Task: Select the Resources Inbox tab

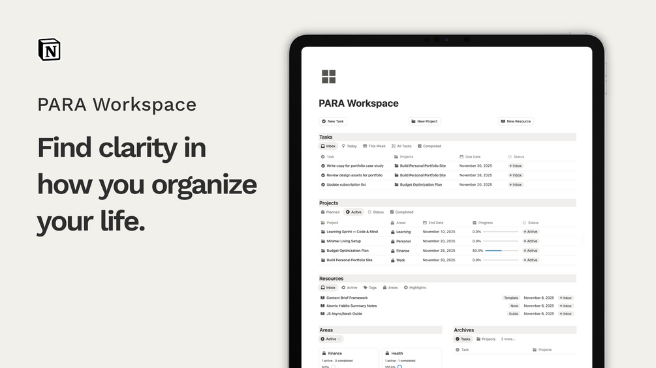Action: tap(328, 287)
